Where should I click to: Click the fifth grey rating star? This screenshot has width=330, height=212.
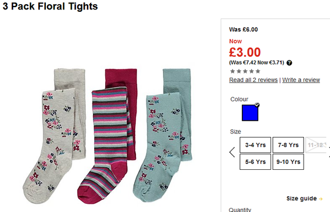pyautogui.click(x=258, y=71)
